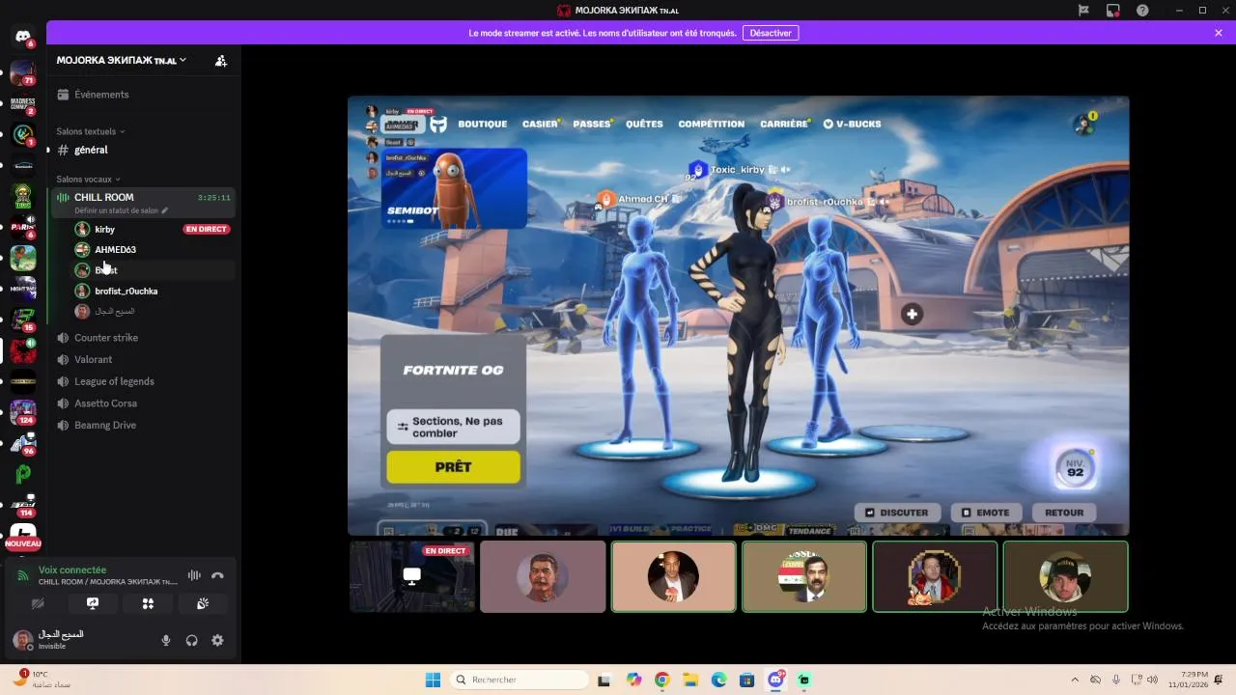Click the screen share icon in voice panel
Image resolution: width=1236 pixels, height=695 pixels.
(x=93, y=603)
